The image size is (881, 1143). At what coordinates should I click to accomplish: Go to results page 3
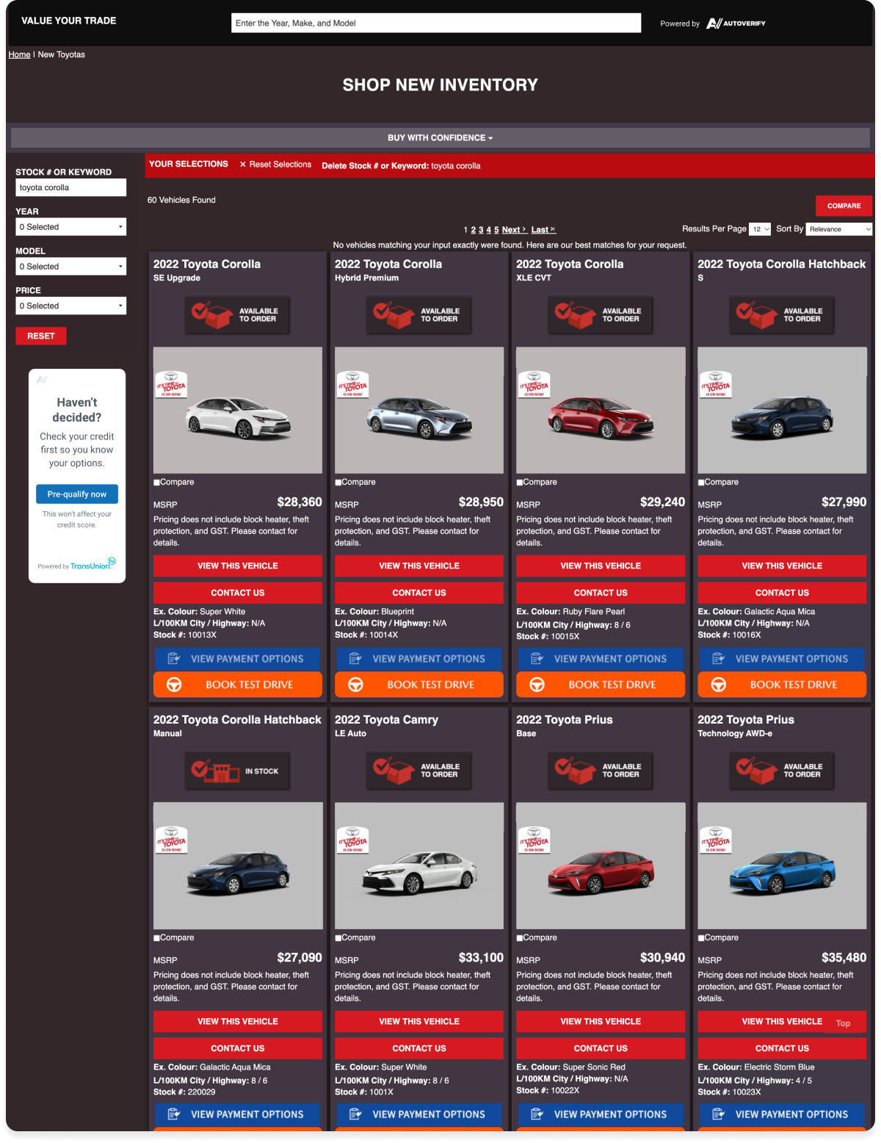coord(481,230)
